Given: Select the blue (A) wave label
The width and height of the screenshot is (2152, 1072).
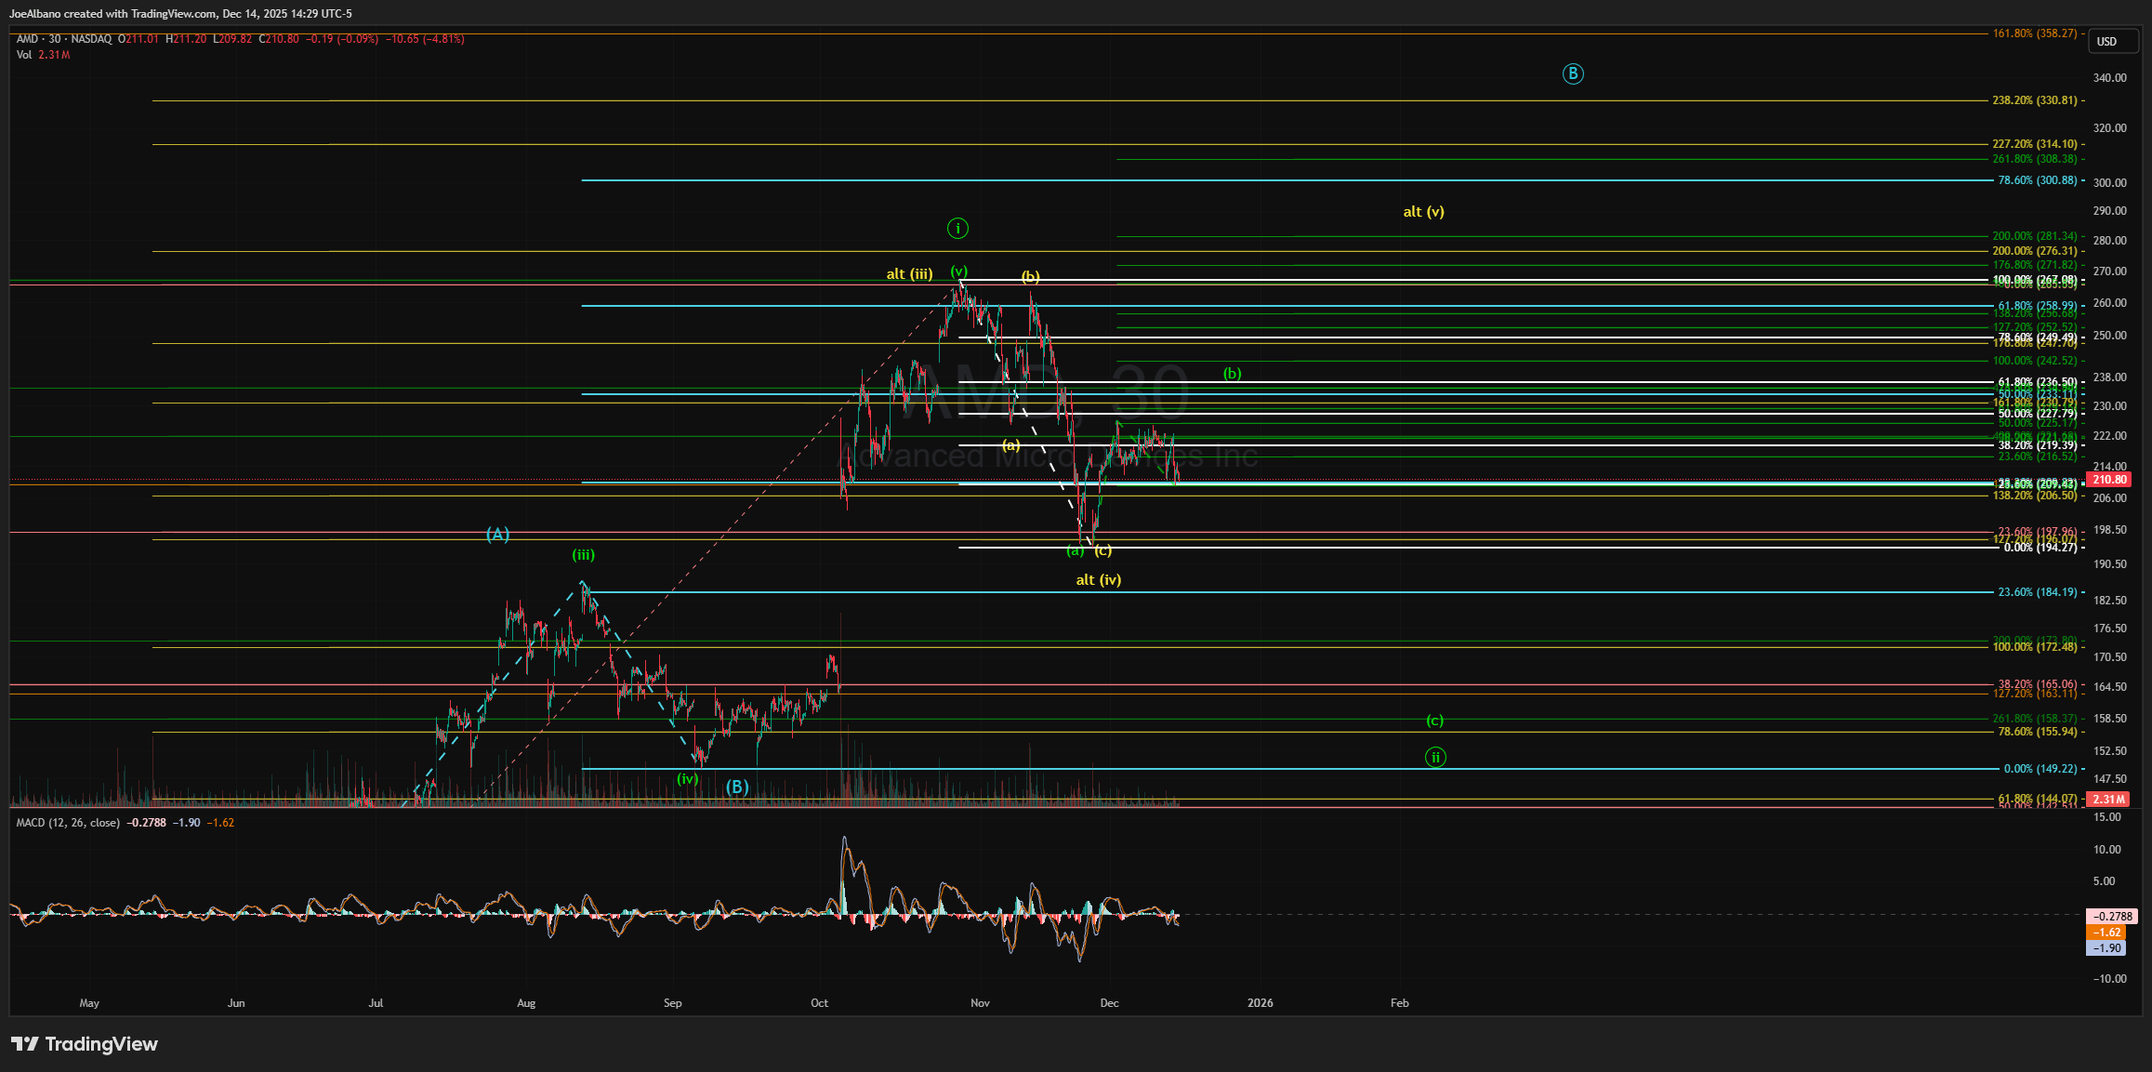Looking at the screenshot, I should (498, 534).
